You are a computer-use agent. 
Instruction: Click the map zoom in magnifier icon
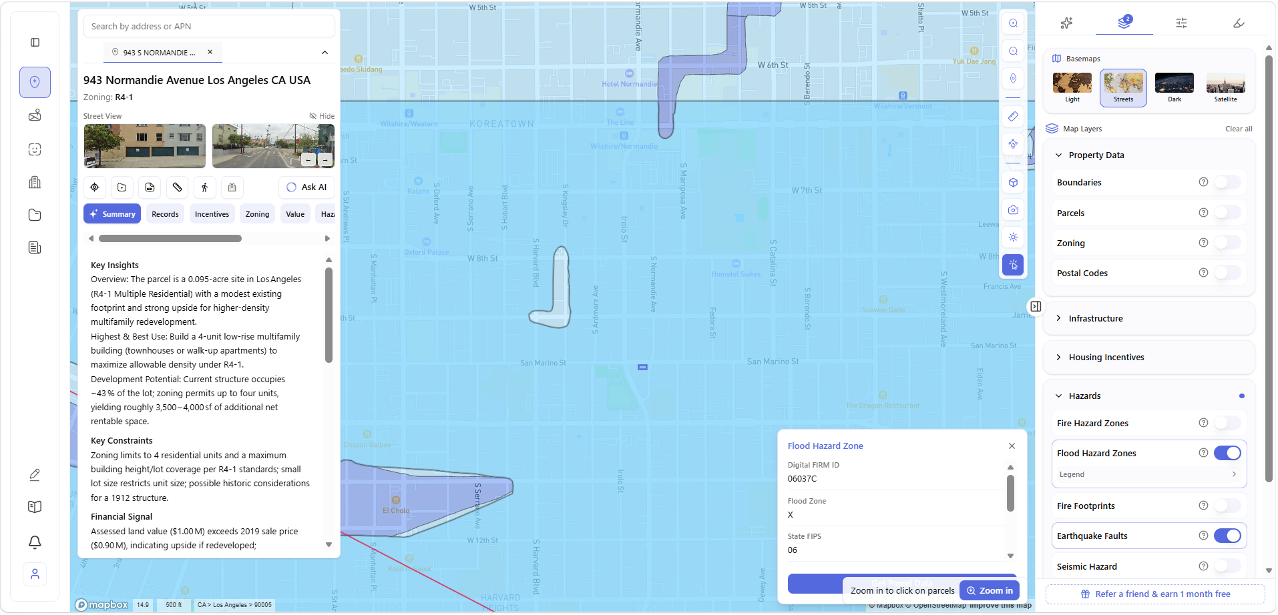[x=1013, y=23]
